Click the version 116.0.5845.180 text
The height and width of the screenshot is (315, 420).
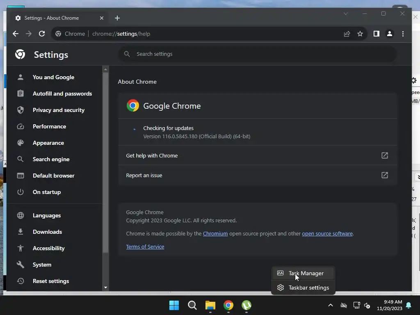196,136
